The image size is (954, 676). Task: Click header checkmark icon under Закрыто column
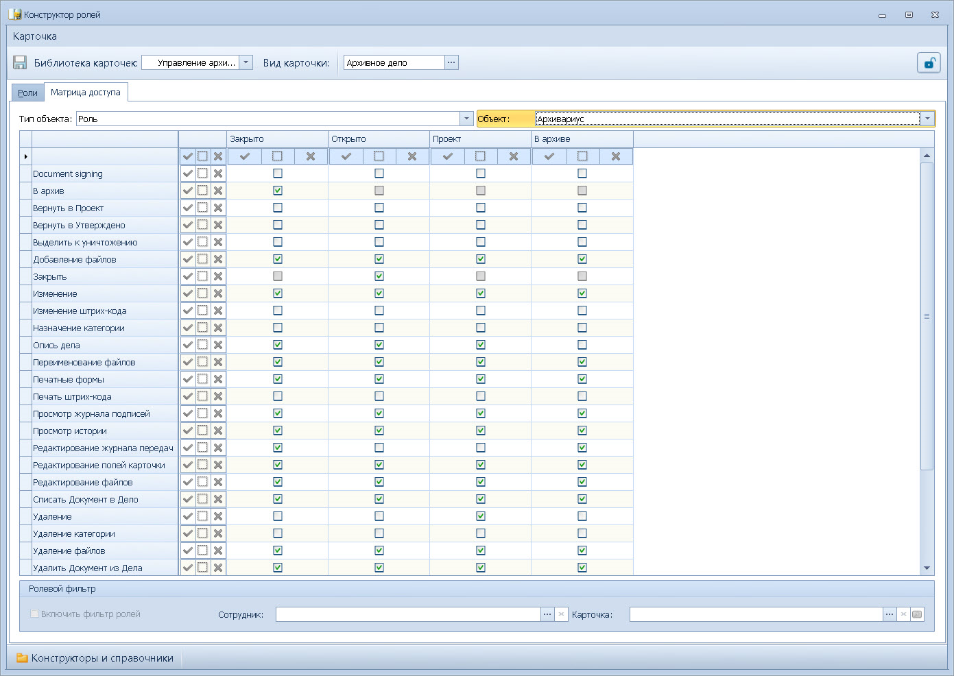click(244, 156)
